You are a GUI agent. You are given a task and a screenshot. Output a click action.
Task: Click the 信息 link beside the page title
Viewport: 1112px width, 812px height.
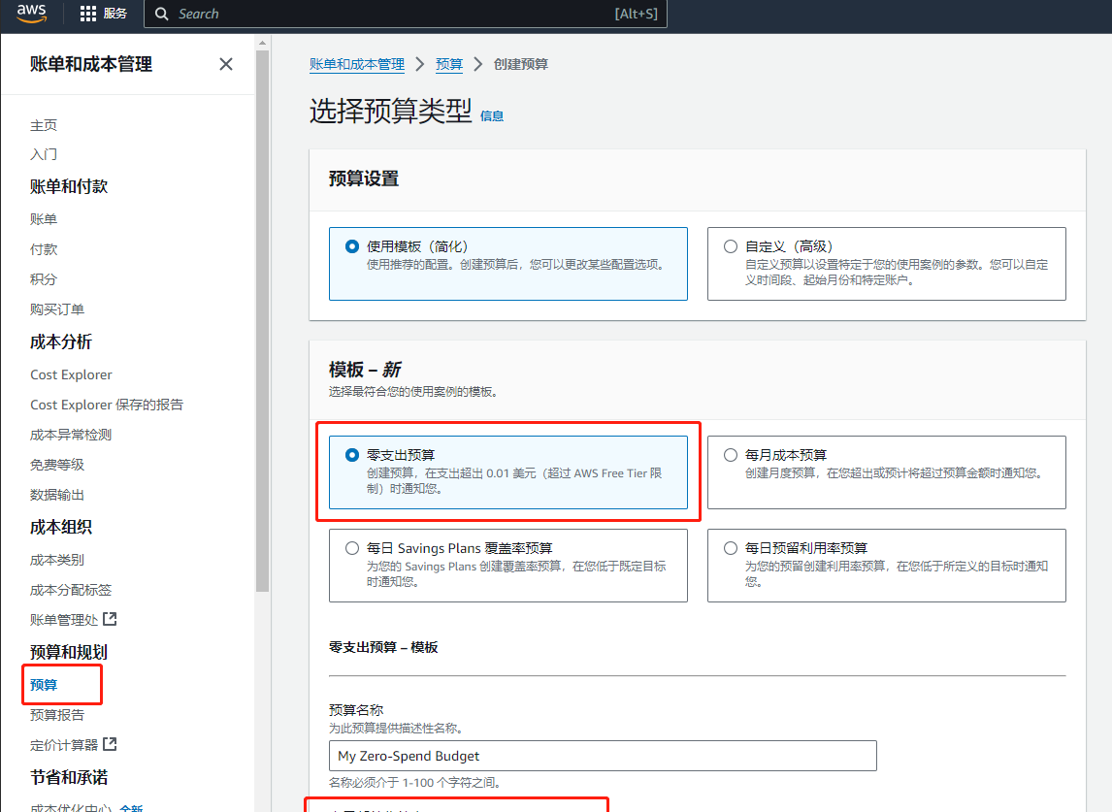pos(491,115)
